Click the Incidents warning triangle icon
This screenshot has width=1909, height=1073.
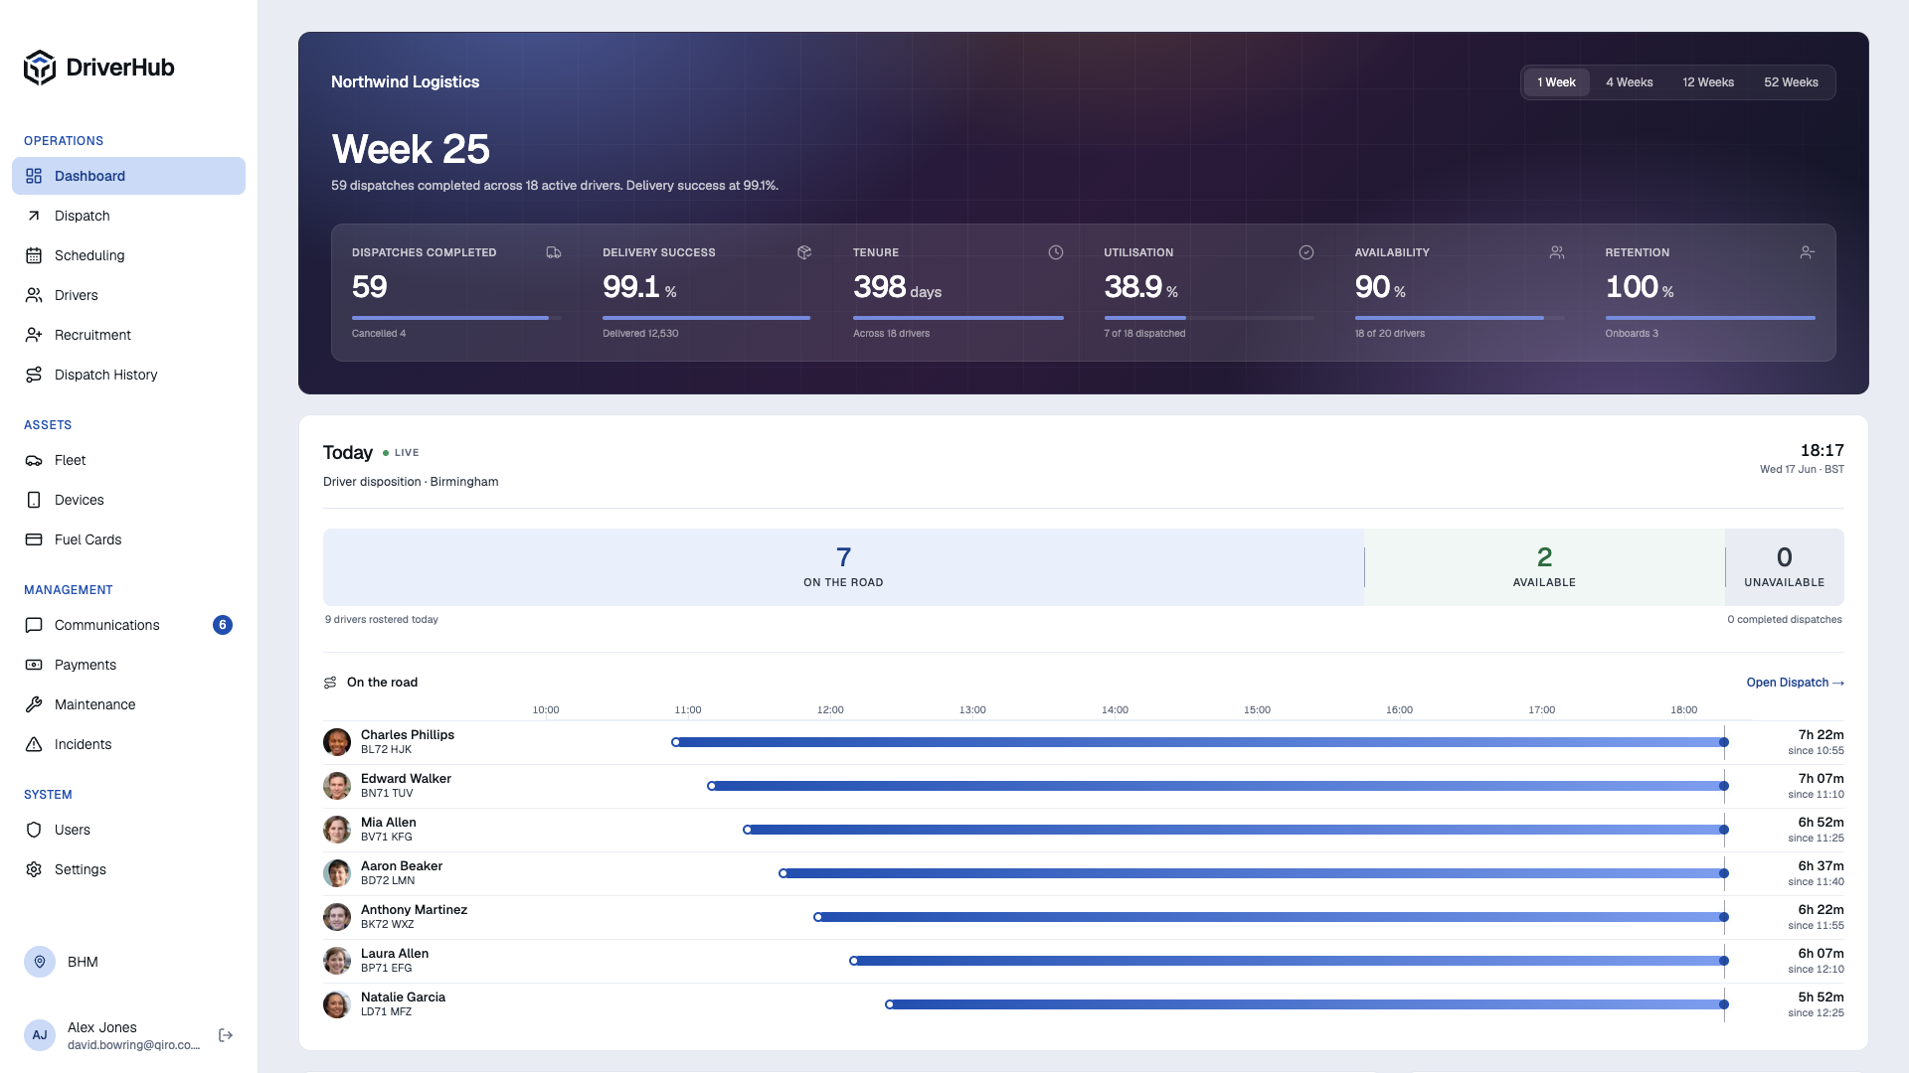click(x=34, y=744)
